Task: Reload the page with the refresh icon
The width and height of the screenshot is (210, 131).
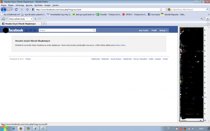Action: pos(16,10)
